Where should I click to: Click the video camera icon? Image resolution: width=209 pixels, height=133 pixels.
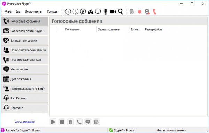[113, 12]
